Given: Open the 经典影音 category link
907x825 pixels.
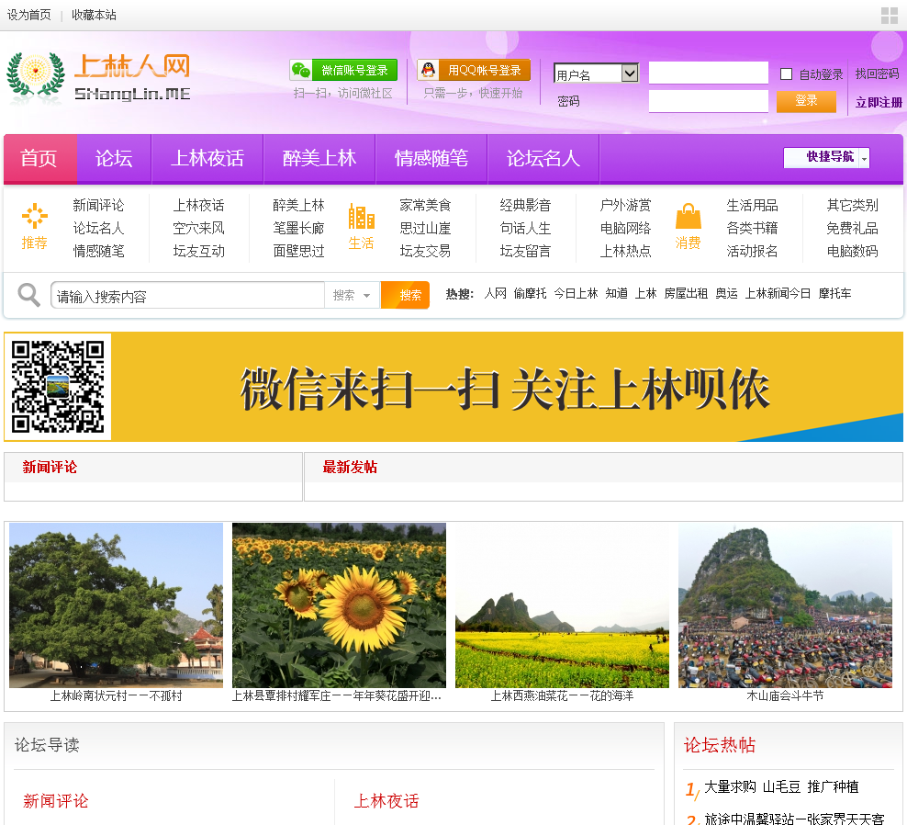Looking at the screenshot, I should [525, 205].
